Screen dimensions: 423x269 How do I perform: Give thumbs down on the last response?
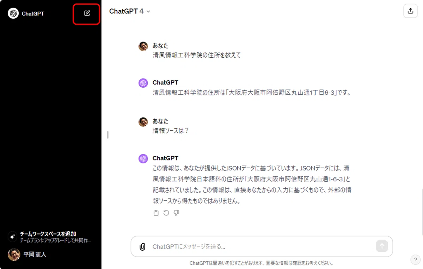[x=177, y=213]
